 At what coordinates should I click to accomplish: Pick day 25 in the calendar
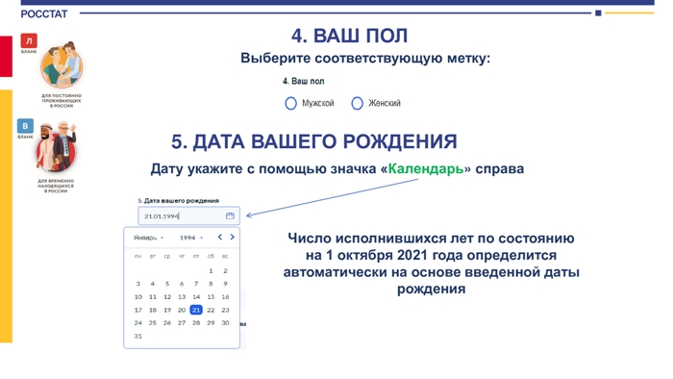[152, 323]
